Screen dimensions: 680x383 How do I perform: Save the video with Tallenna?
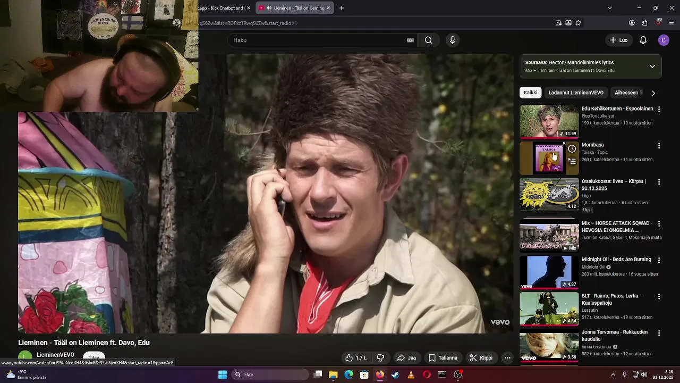[x=443, y=358]
